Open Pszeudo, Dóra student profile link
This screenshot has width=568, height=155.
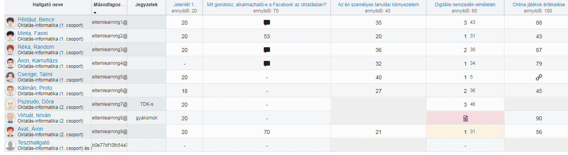[35, 102]
